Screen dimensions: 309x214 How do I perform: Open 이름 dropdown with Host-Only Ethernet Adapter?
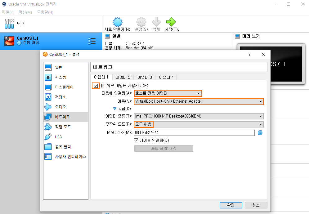tap(199, 101)
